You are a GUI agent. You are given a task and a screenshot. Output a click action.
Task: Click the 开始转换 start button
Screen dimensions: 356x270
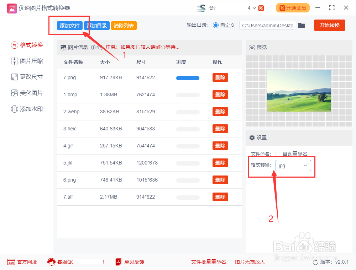[329, 25]
